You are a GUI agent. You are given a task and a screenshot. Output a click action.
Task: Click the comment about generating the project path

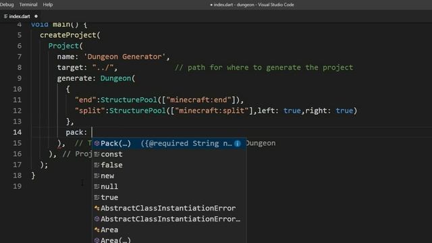(x=264, y=67)
